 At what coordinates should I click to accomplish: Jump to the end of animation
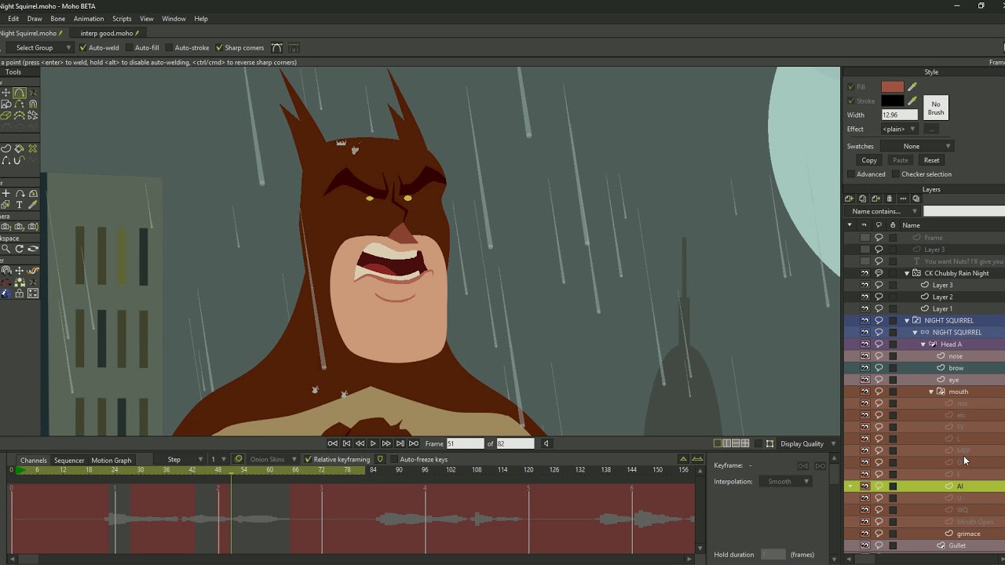click(x=414, y=443)
